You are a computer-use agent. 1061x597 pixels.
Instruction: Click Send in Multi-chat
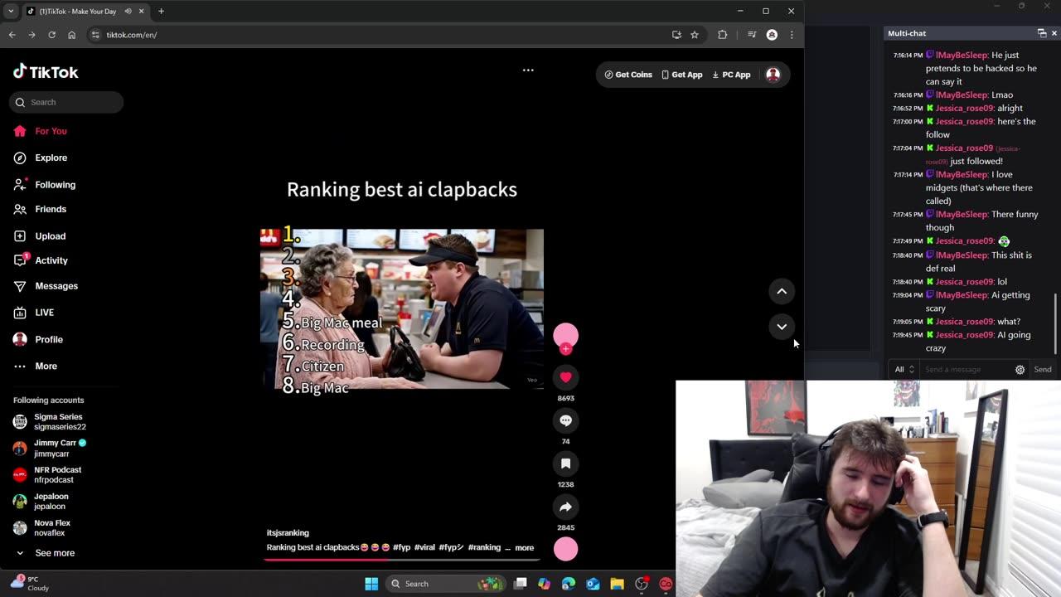[1043, 370]
